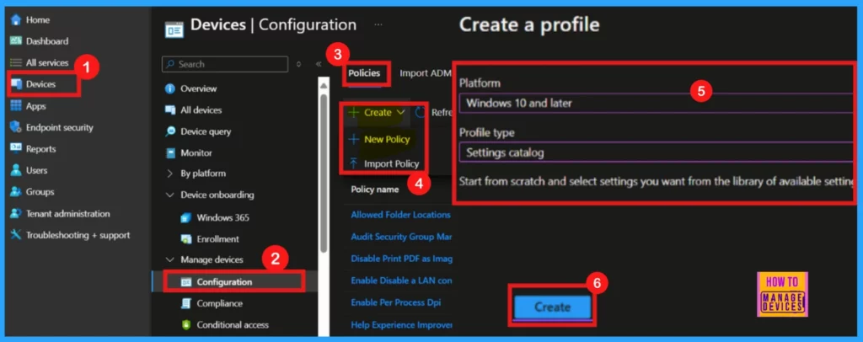Click the Users person icon
The height and width of the screenshot is (342, 863).
click(x=16, y=170)
